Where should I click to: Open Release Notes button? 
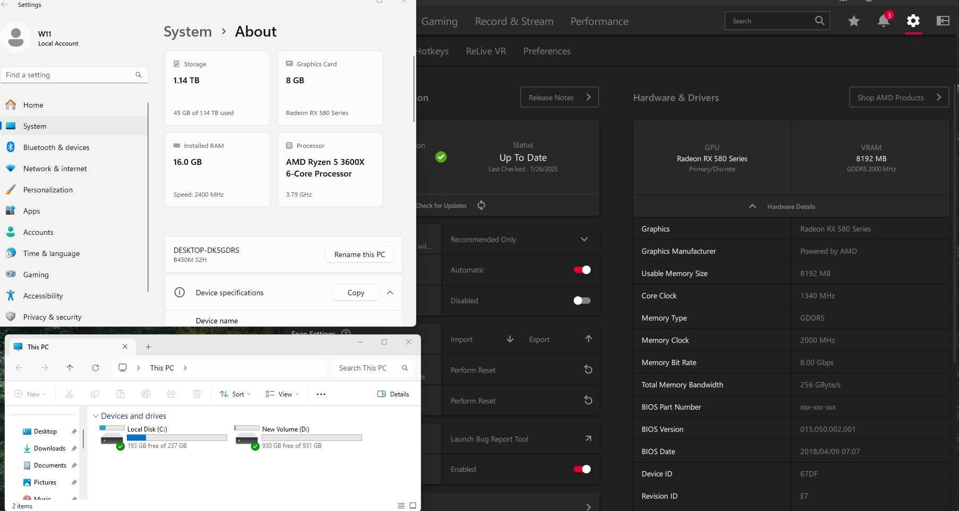[x=559, y=97]
